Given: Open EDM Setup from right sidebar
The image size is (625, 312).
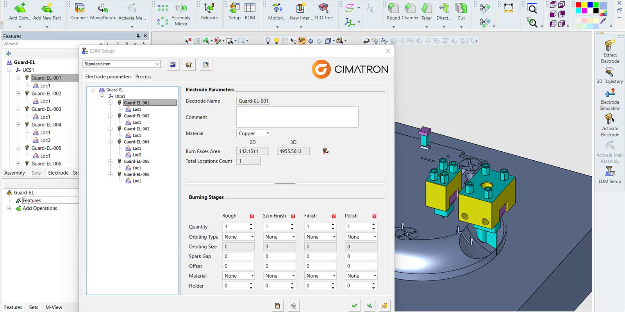Looking at the screenshot, I should [610, 172].
